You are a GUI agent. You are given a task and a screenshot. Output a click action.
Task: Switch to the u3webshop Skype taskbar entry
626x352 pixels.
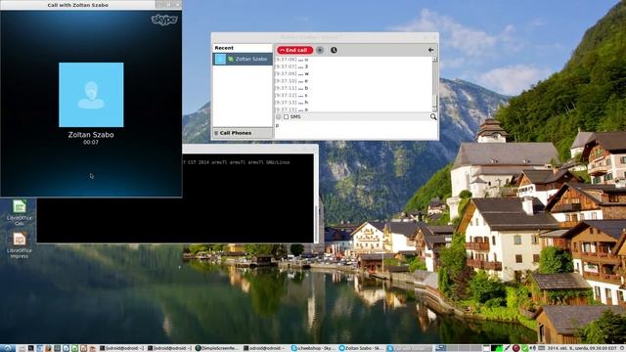314,348
